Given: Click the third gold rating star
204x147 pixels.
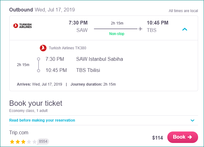Looking at the screenshot, I should tap(23, 142).
